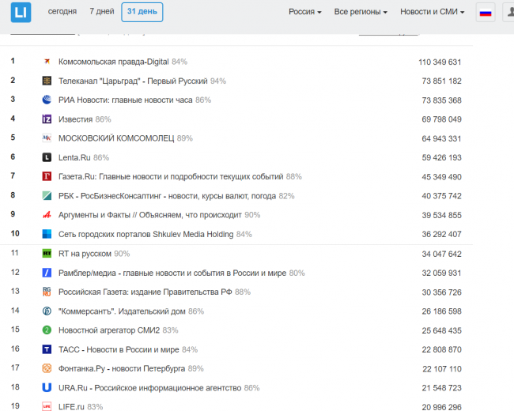Viewport: 514px width, 411px height.
Task: Click visitor count 45 349 490
Action: click(441, 177)
